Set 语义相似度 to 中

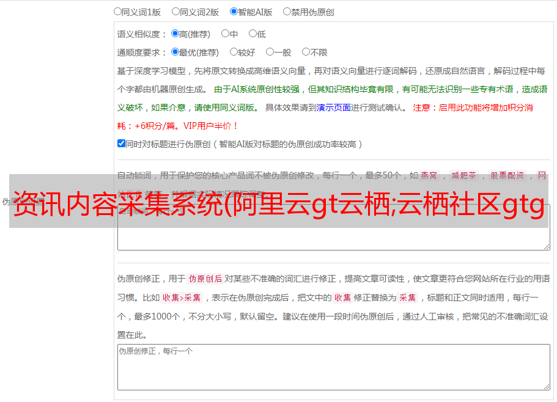[225, 34]
